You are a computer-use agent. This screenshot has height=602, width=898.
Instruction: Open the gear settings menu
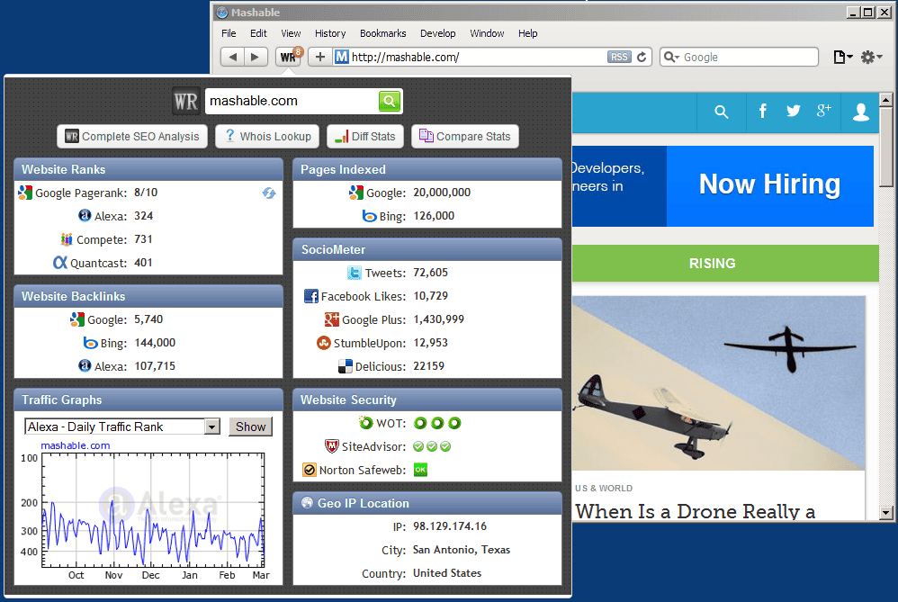[x=872, y=57]
